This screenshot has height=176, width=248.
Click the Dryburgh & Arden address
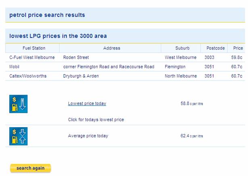click(81, 76)
